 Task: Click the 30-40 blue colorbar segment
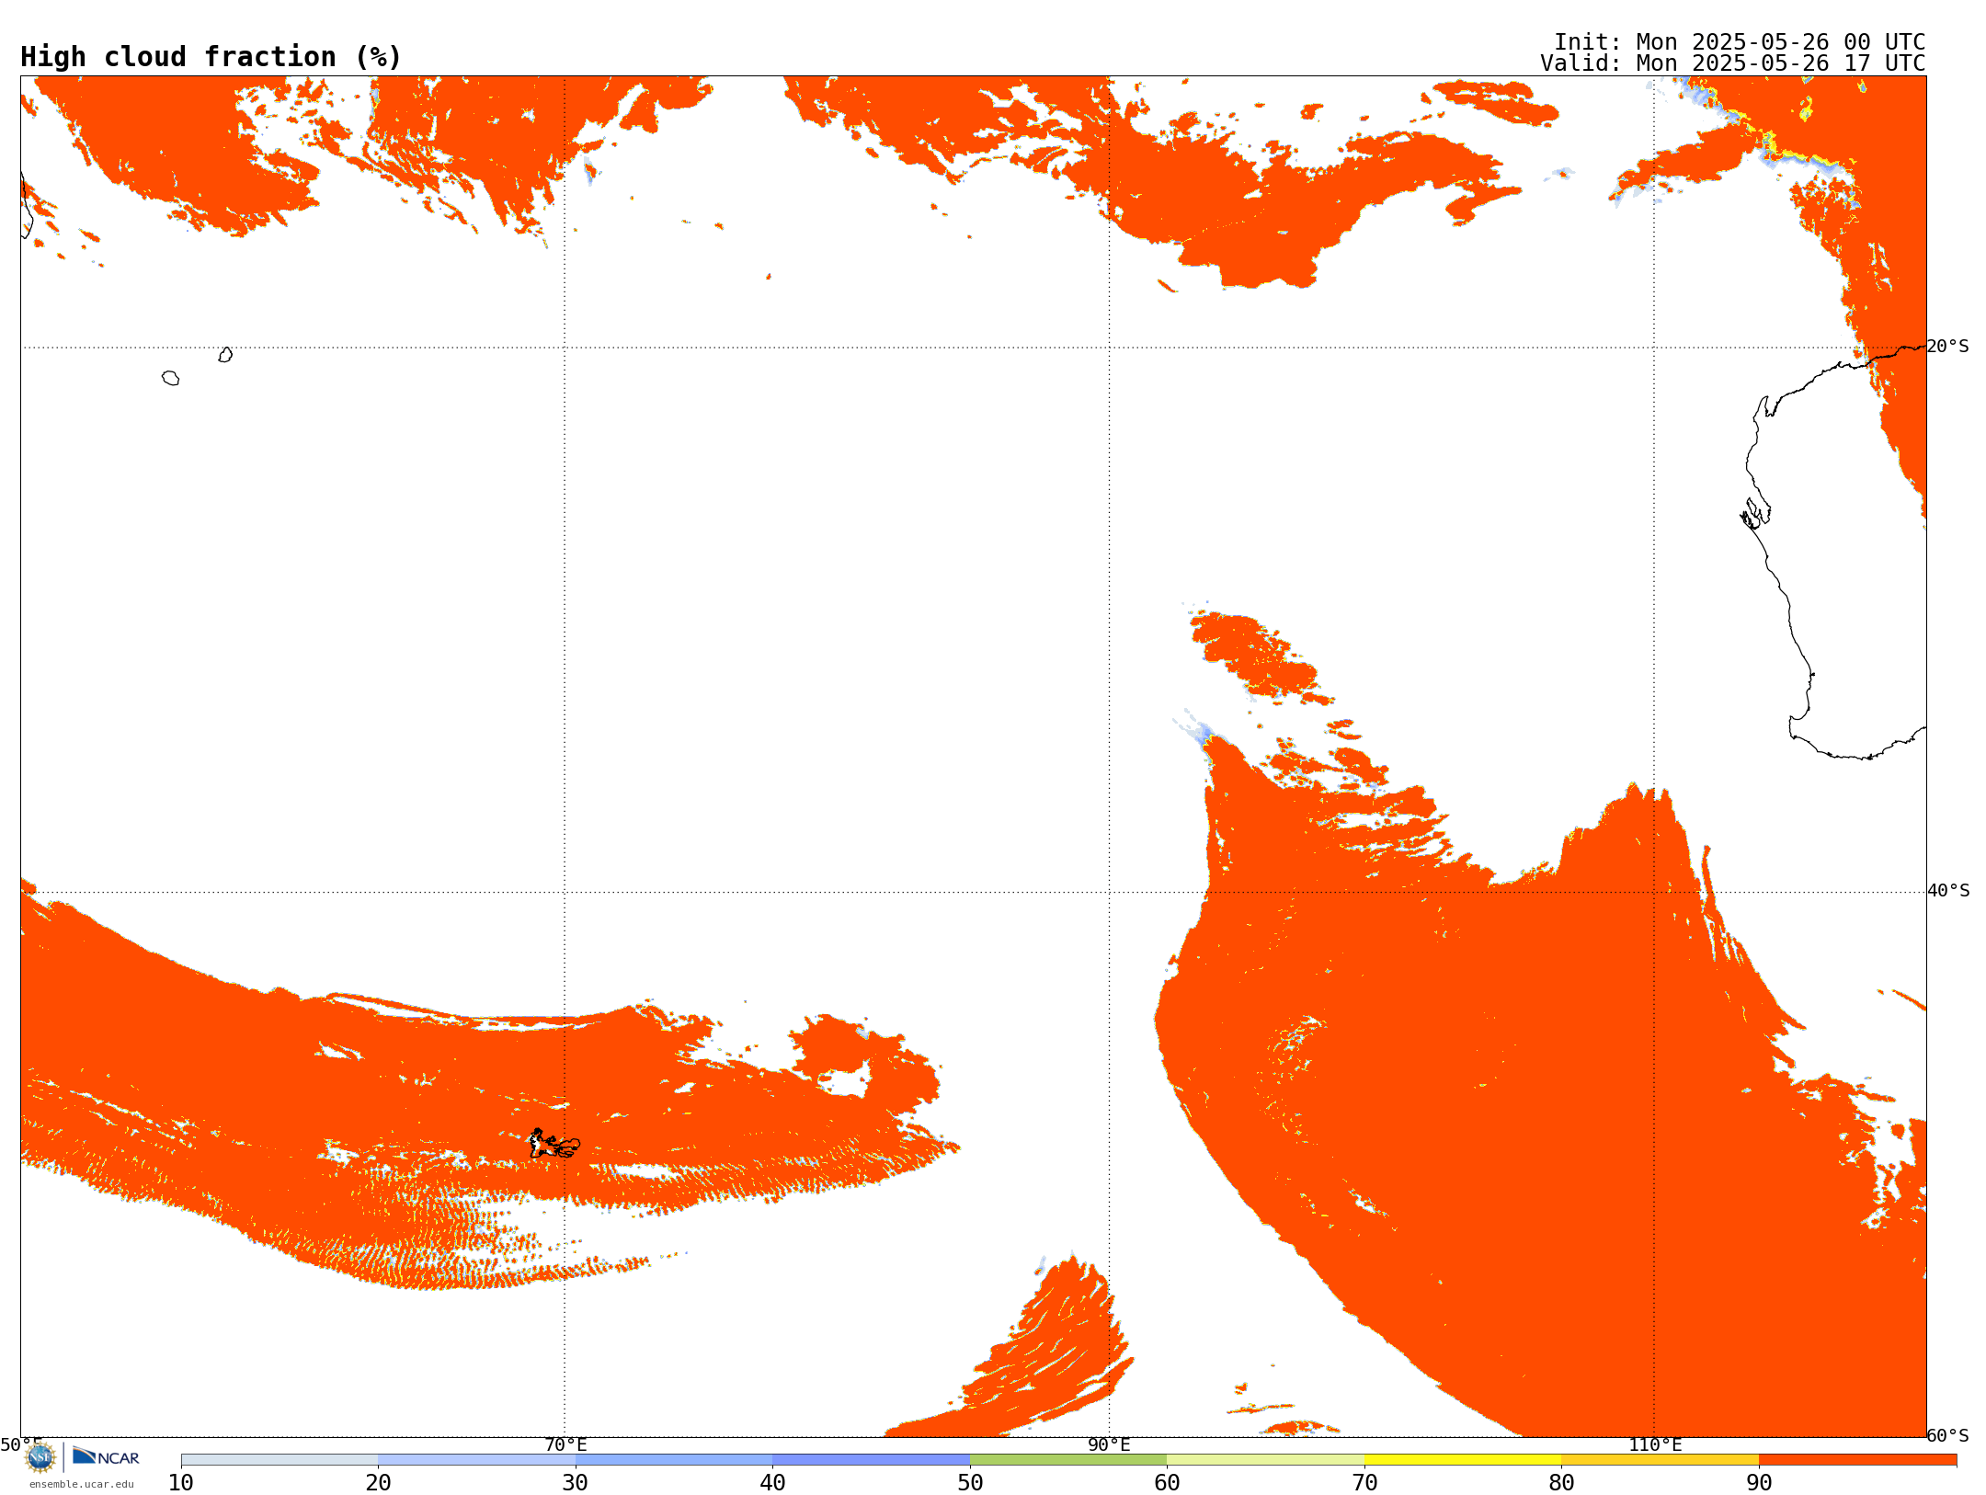click(x=674, y=1460)
